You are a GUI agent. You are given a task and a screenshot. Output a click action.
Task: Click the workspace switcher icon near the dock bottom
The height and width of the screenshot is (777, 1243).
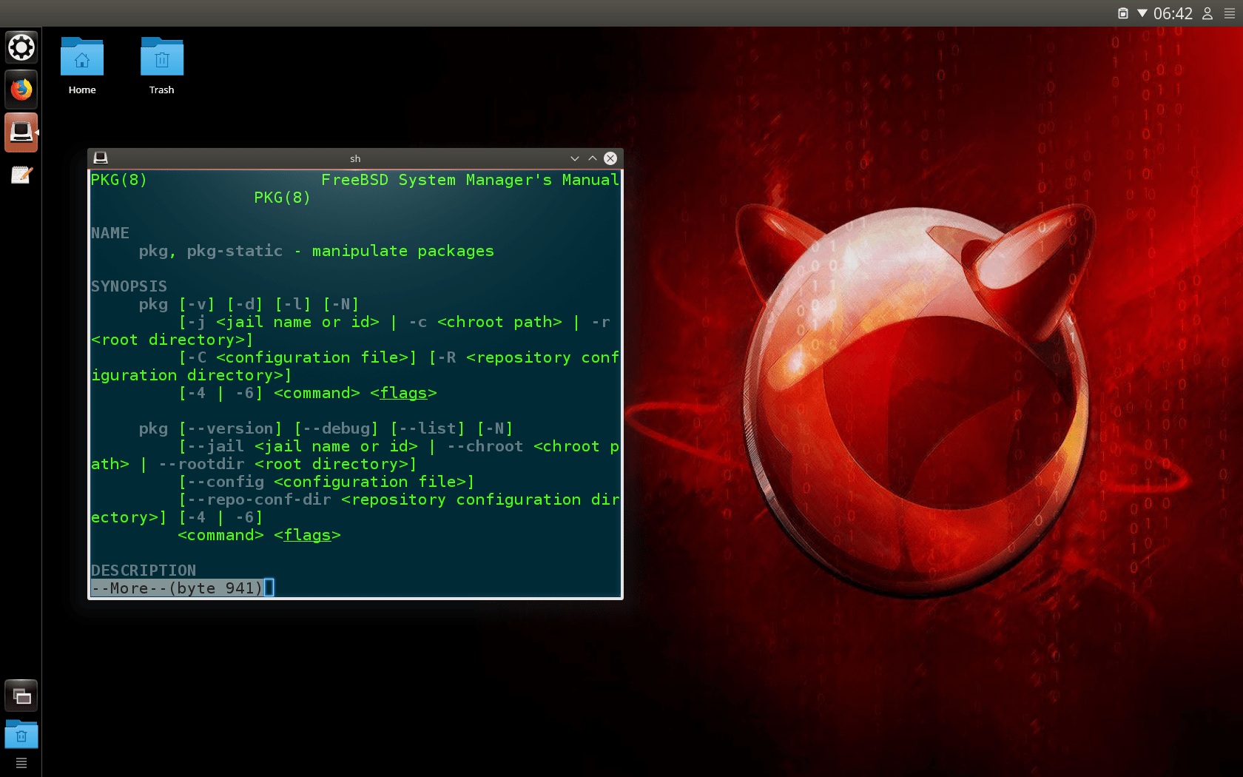(21, 696)
